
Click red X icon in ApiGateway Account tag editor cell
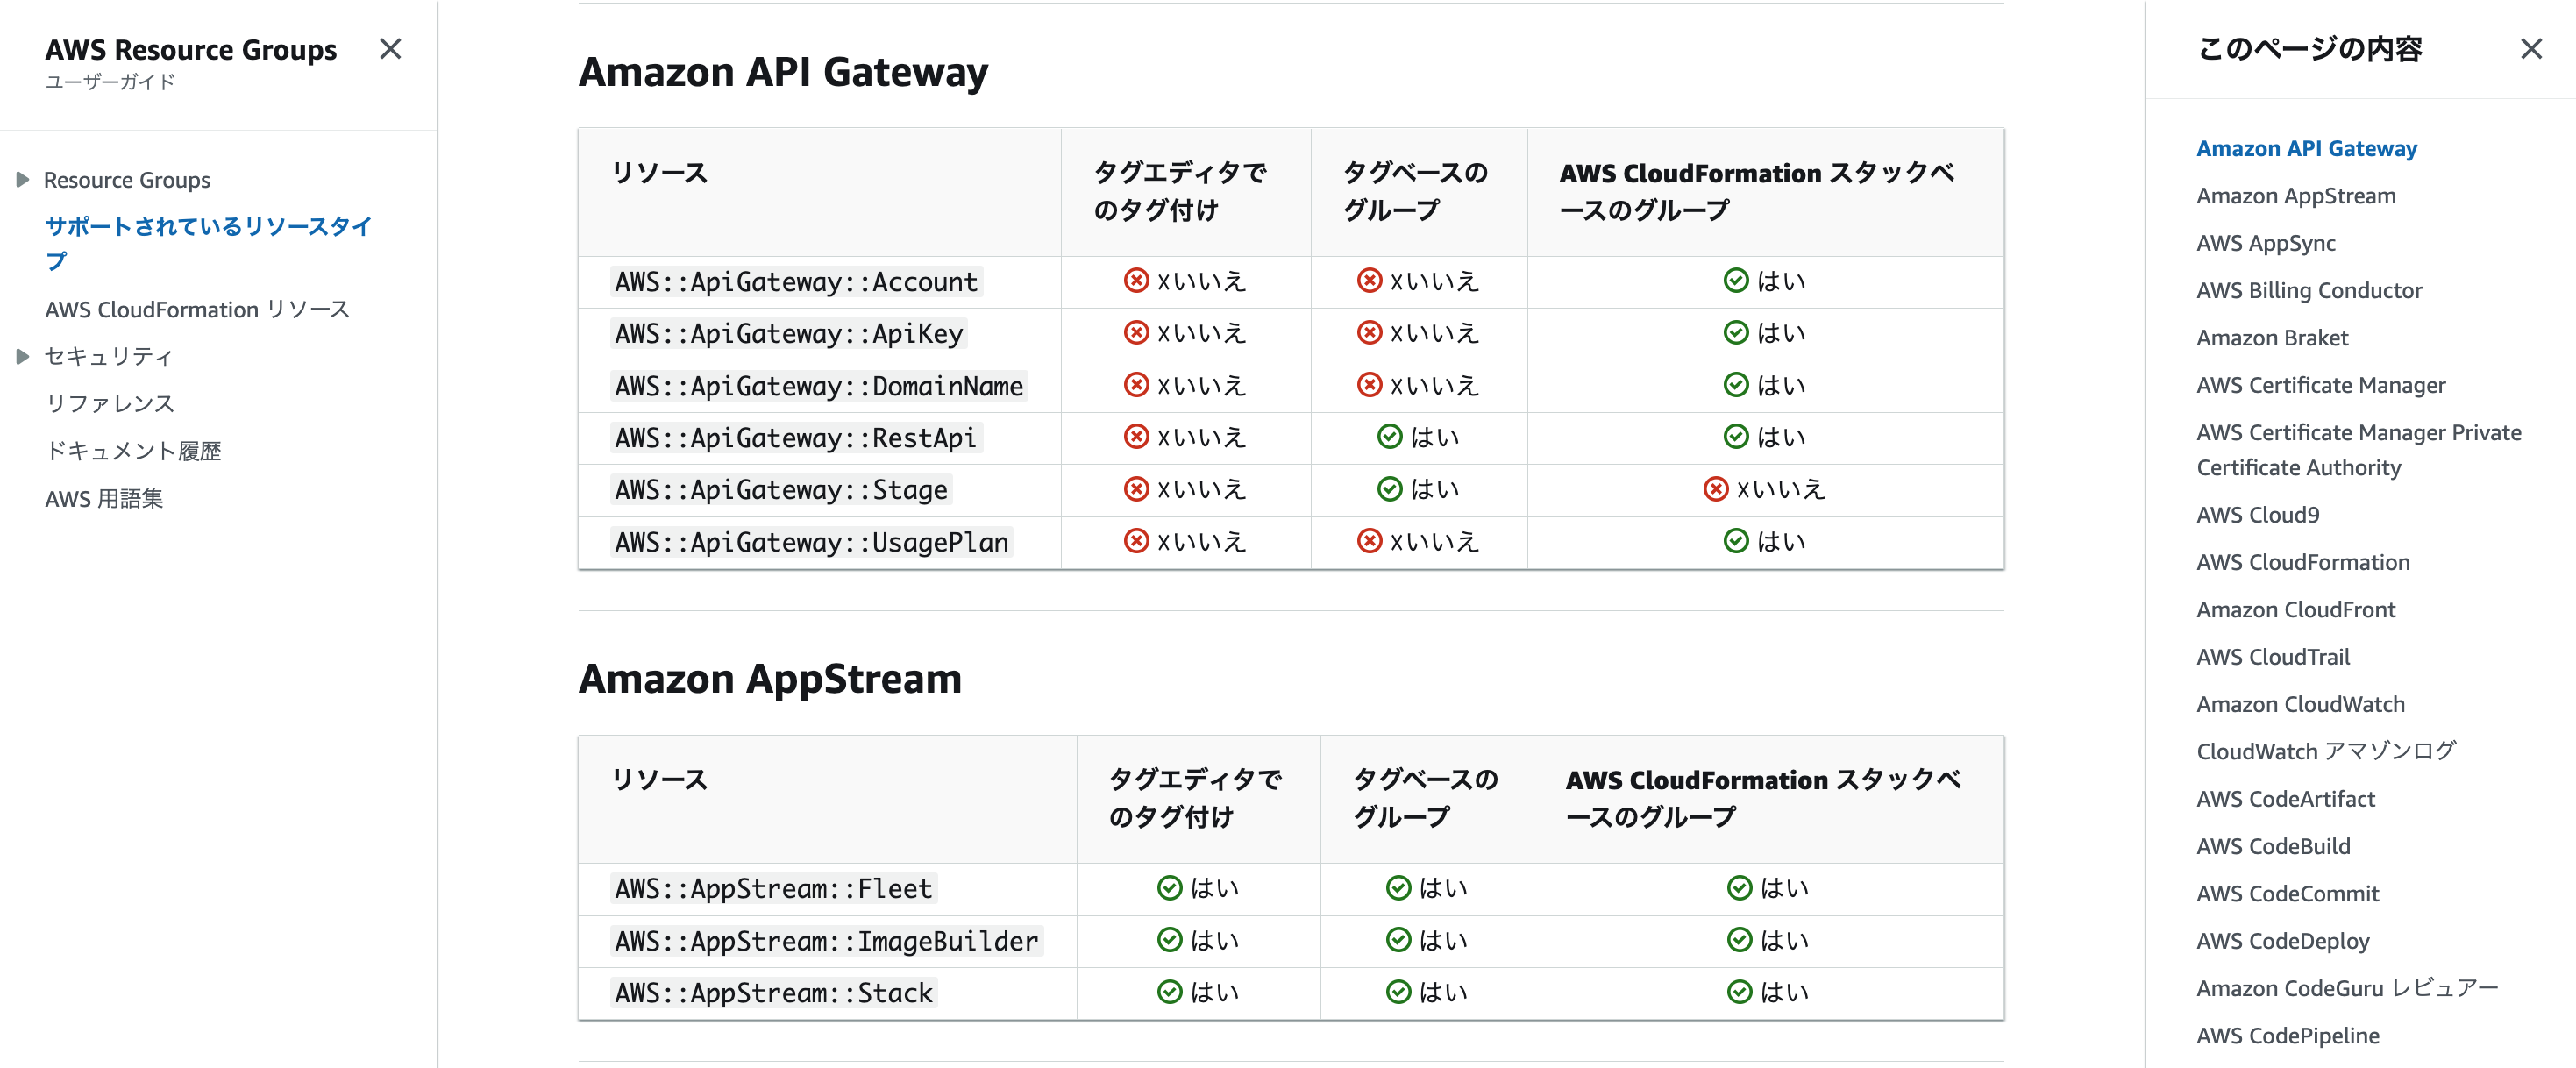(1136, 281)
